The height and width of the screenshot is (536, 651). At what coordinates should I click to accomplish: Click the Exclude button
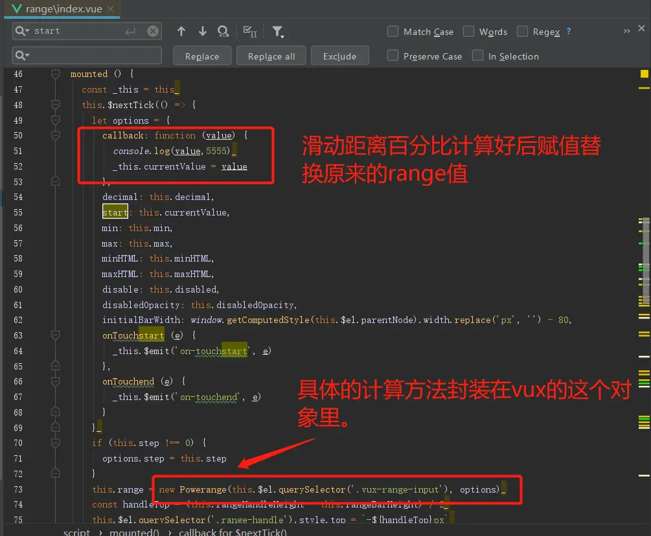pos(339,56)
